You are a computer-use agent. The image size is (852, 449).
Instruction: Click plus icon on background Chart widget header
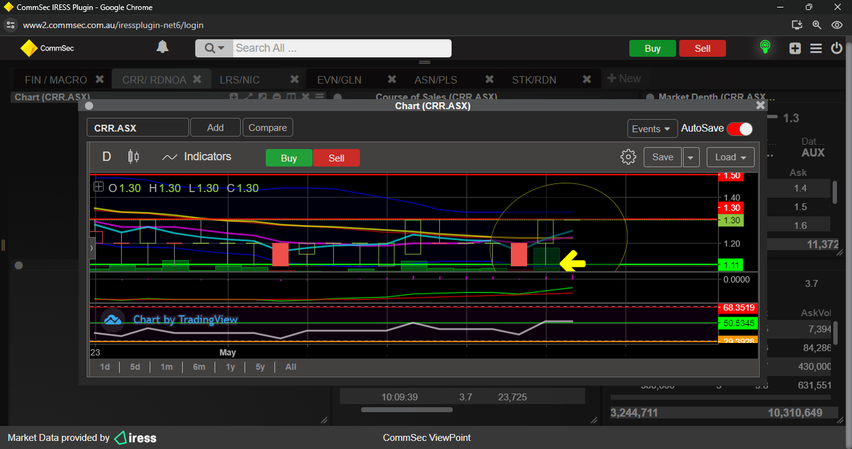pyautogui.click(x=234, y=97)
